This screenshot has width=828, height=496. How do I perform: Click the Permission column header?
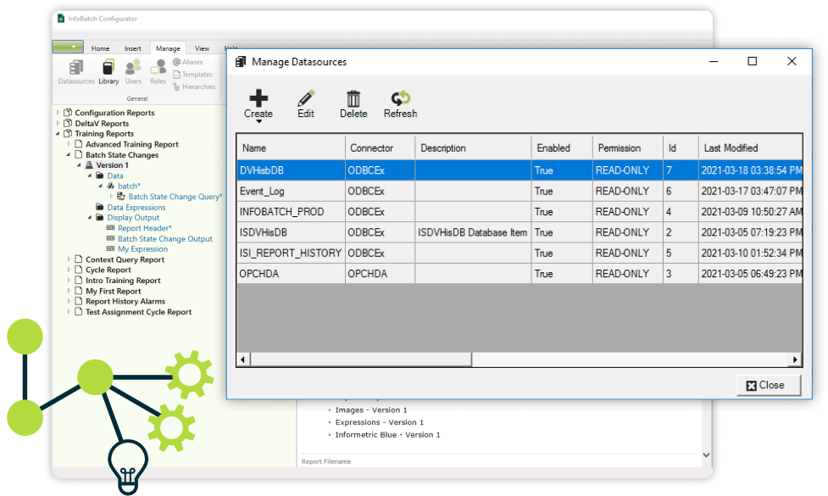coord(628,148)
